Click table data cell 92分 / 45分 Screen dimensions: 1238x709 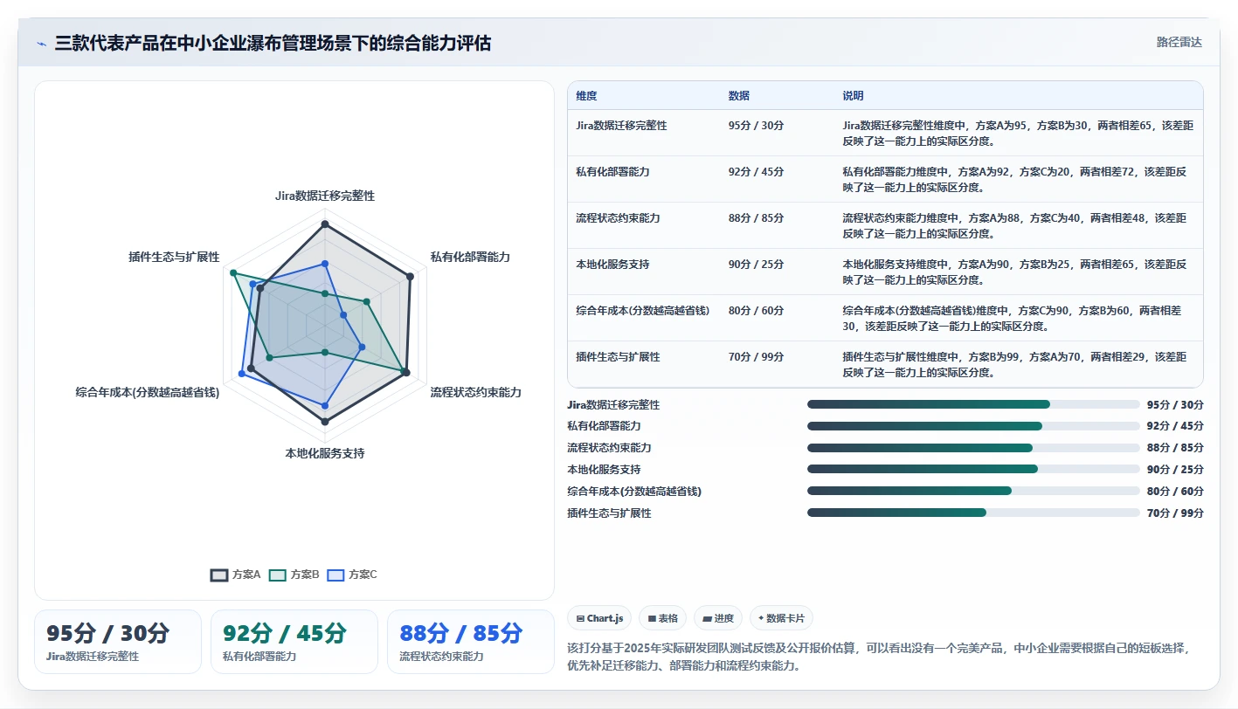(x=756, y=172)
